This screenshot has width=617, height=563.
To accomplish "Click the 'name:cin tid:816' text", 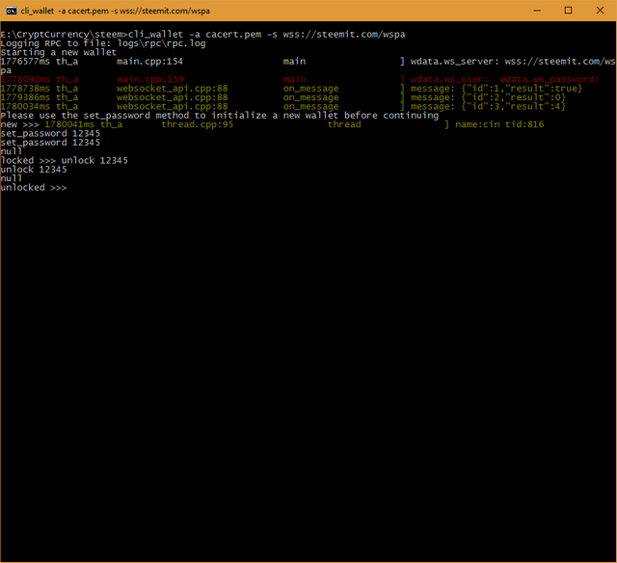I will [x=499, y=124].
